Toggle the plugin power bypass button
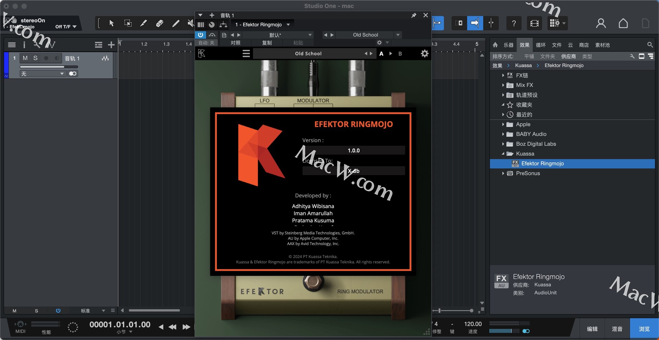The image size is (659, 340). click(200, 35)
